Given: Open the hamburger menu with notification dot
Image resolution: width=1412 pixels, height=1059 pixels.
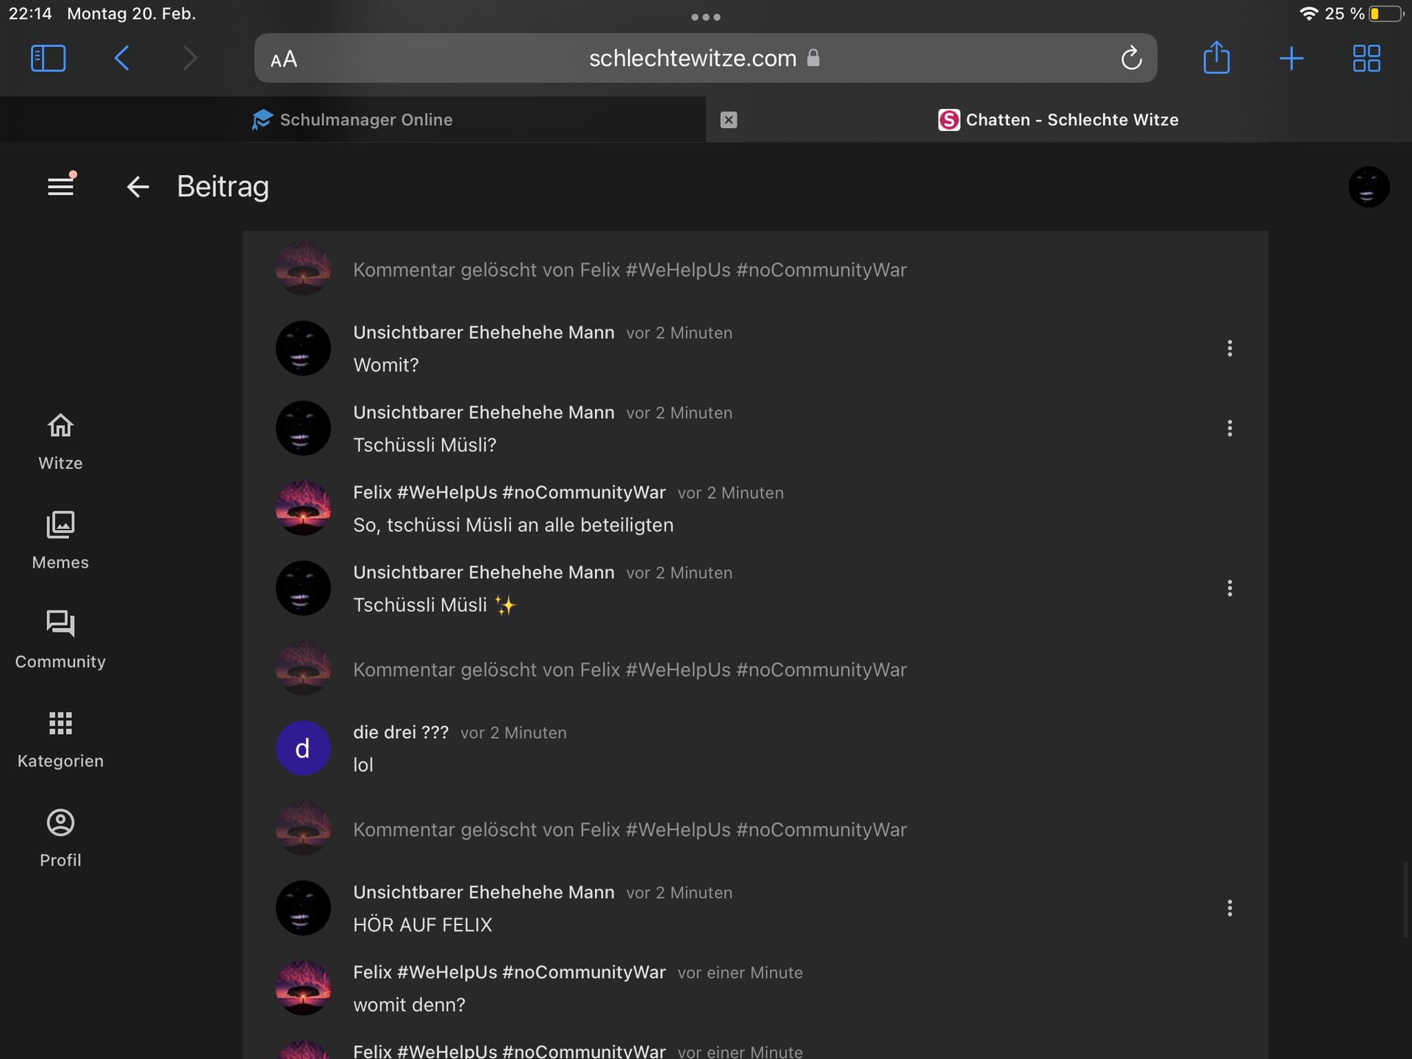Looking at the screenshot, I should pos(61,186).
